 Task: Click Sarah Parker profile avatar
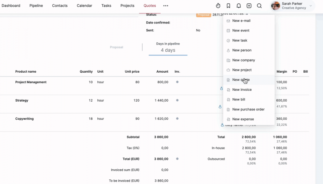275,6
